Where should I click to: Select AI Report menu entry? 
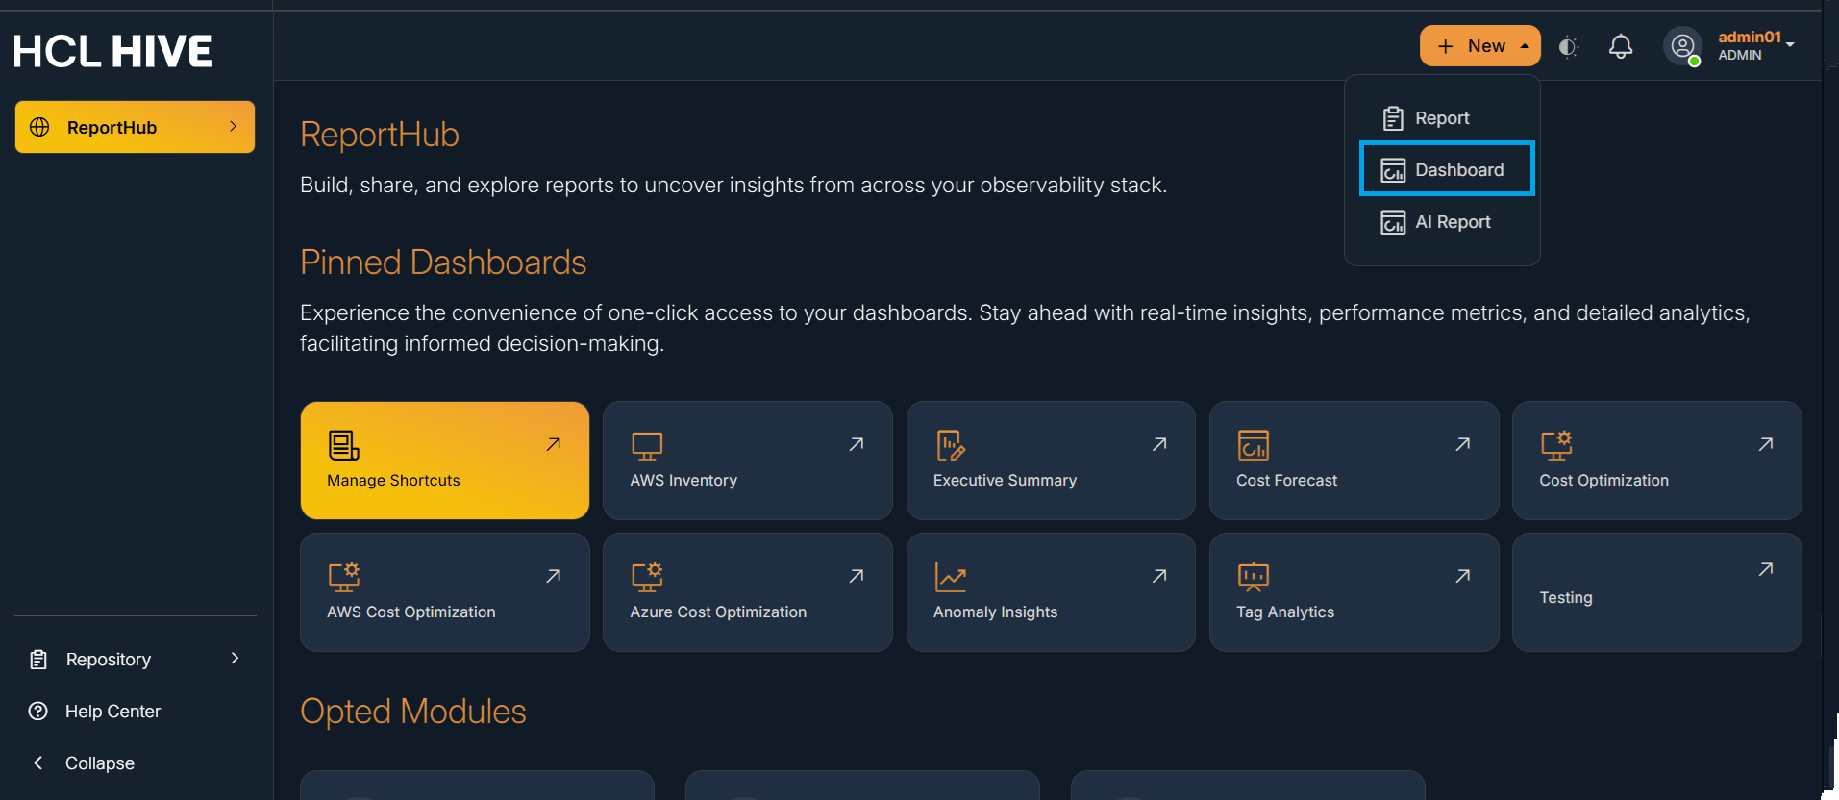pyautogui.click(x=1452, y=222)
